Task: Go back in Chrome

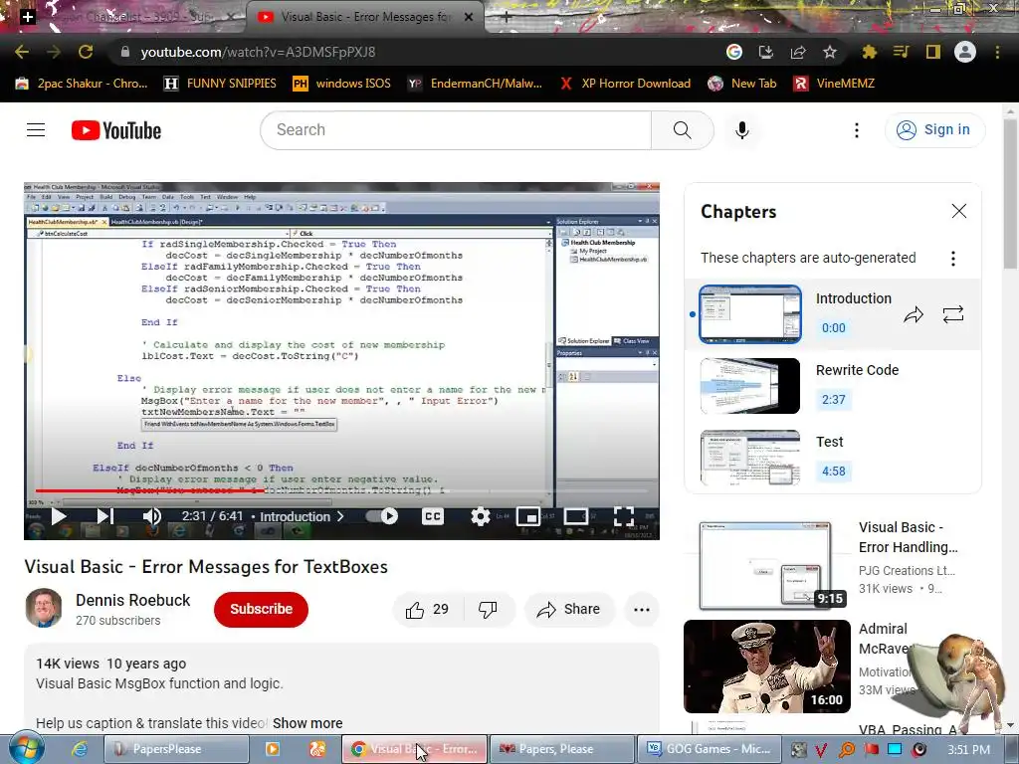Action: [22, 52]
